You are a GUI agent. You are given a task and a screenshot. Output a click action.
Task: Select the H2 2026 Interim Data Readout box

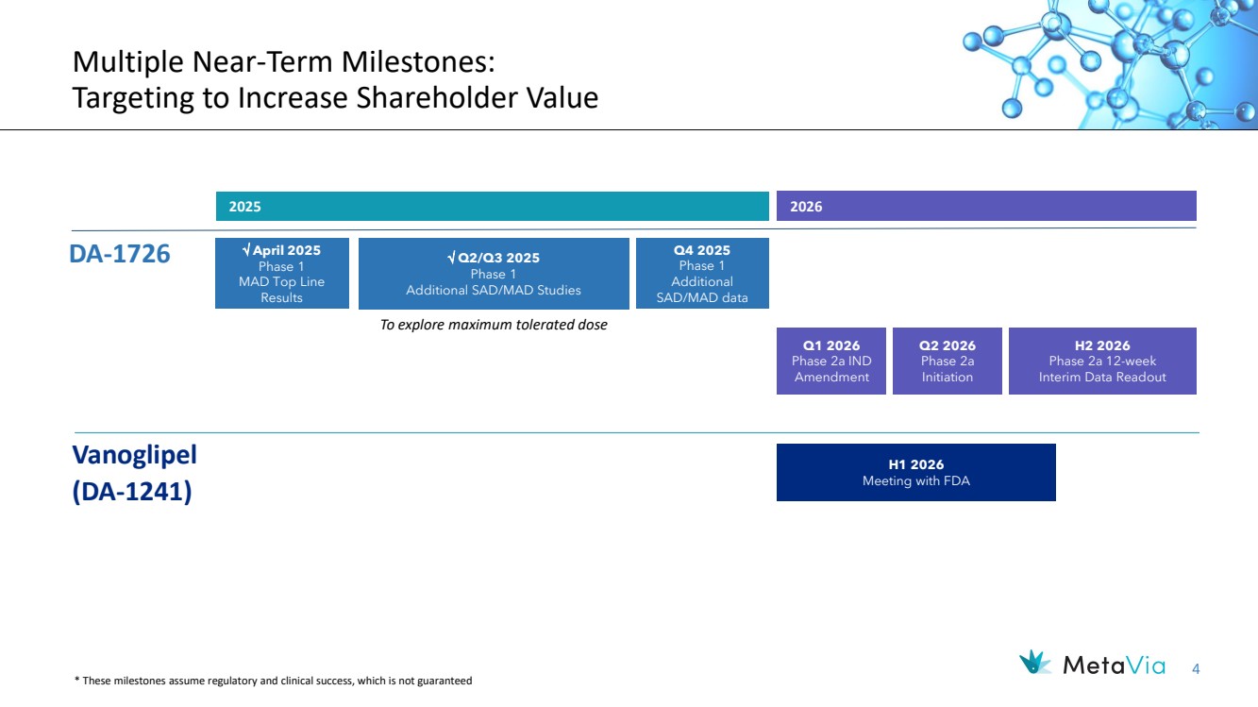pos(1102,361)
